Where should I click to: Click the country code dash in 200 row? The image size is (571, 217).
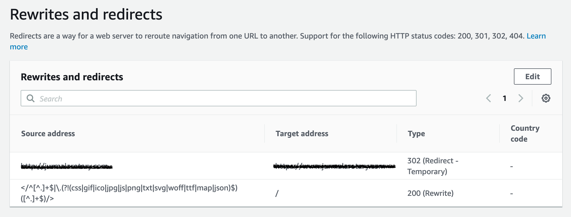tap(511, 194)
